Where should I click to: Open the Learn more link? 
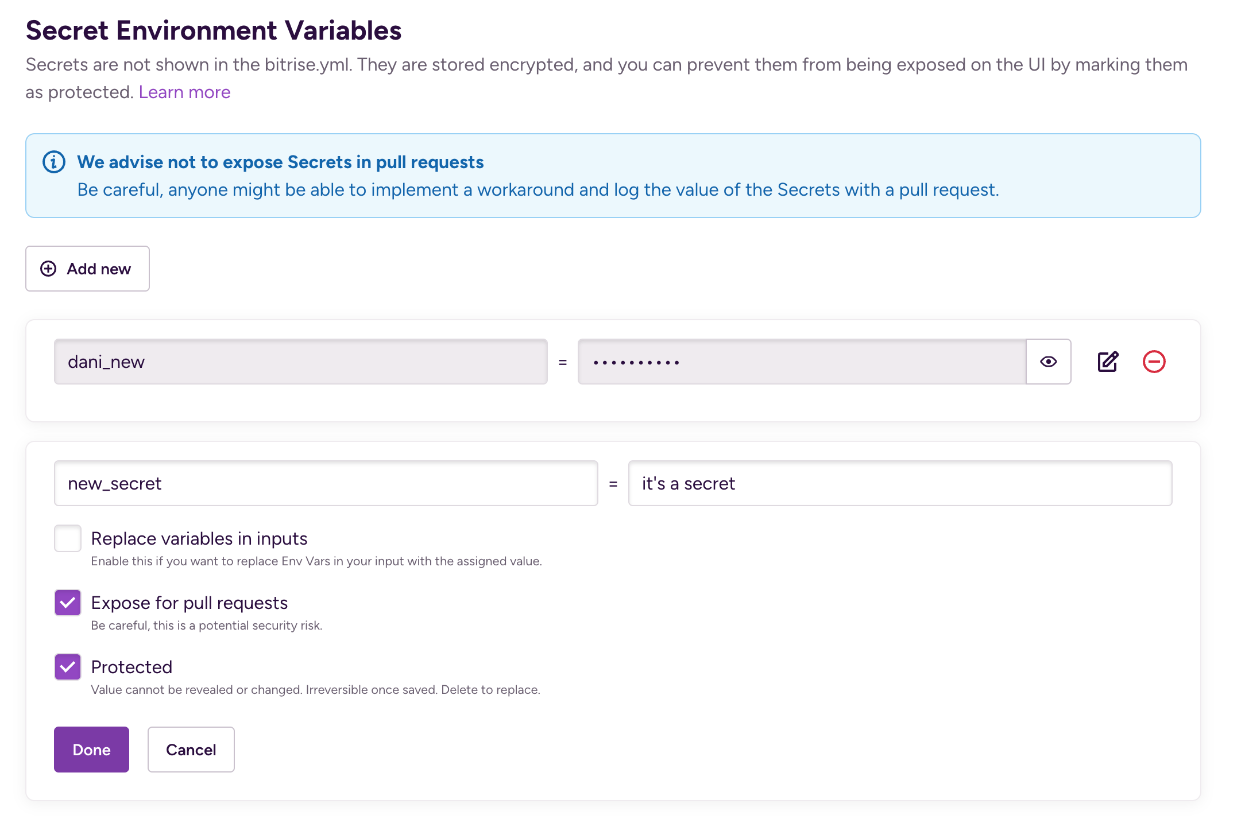point(184,92)
